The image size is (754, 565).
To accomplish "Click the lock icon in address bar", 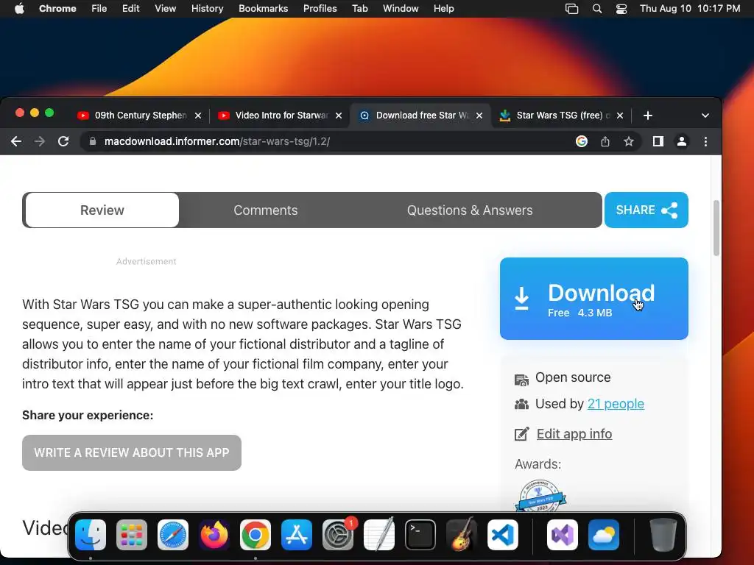I will tap(94, 141).
